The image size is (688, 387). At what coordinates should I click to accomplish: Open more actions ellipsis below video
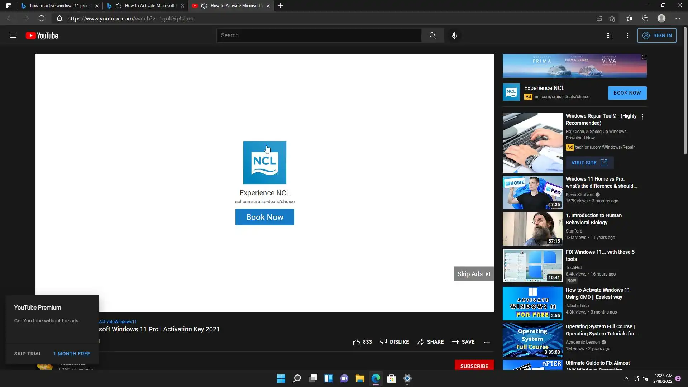(487, 342)
